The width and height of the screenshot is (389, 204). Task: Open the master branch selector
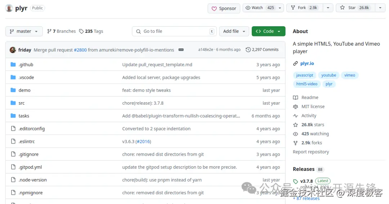pos(24,31)
